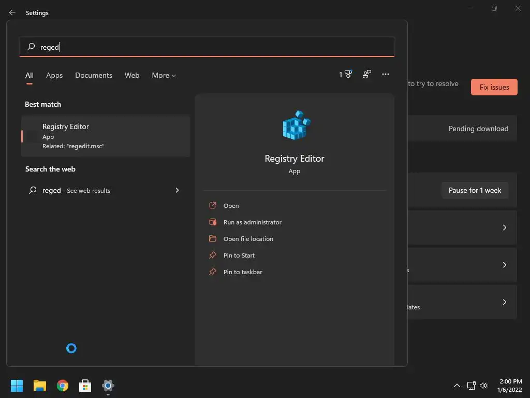Expand the chevron in the row under Pause for 1 week
The width and height of the screenshot is (530, 398).
click(504, 228)
